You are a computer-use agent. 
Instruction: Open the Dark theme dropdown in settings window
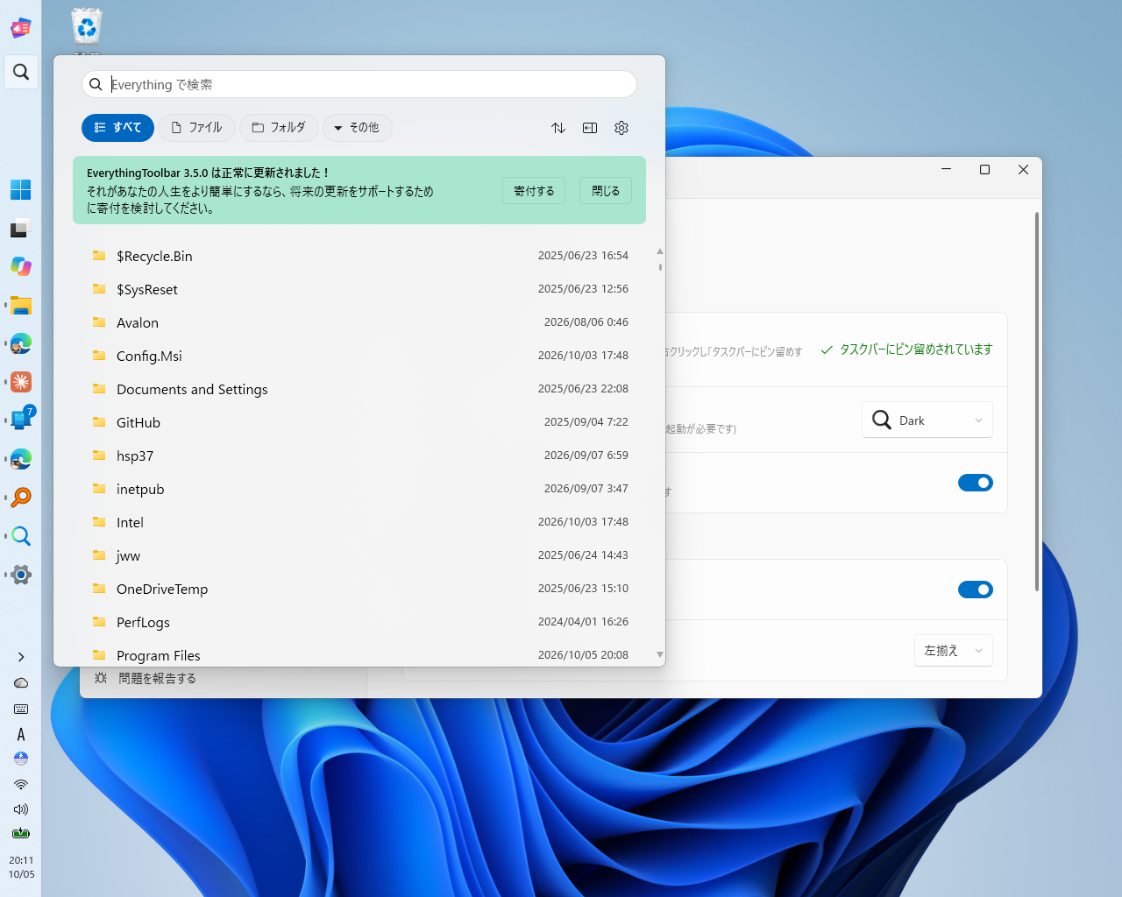tap(927, 420)
